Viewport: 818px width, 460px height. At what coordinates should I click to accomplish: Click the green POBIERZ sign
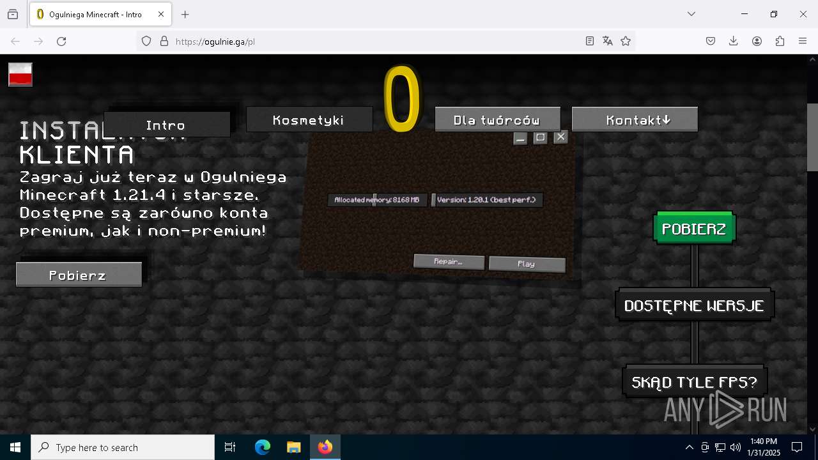[x=694, y=228]
